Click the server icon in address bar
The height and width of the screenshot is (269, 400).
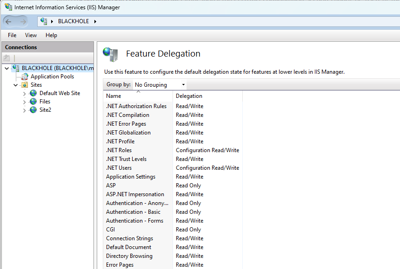click(44, 21)
